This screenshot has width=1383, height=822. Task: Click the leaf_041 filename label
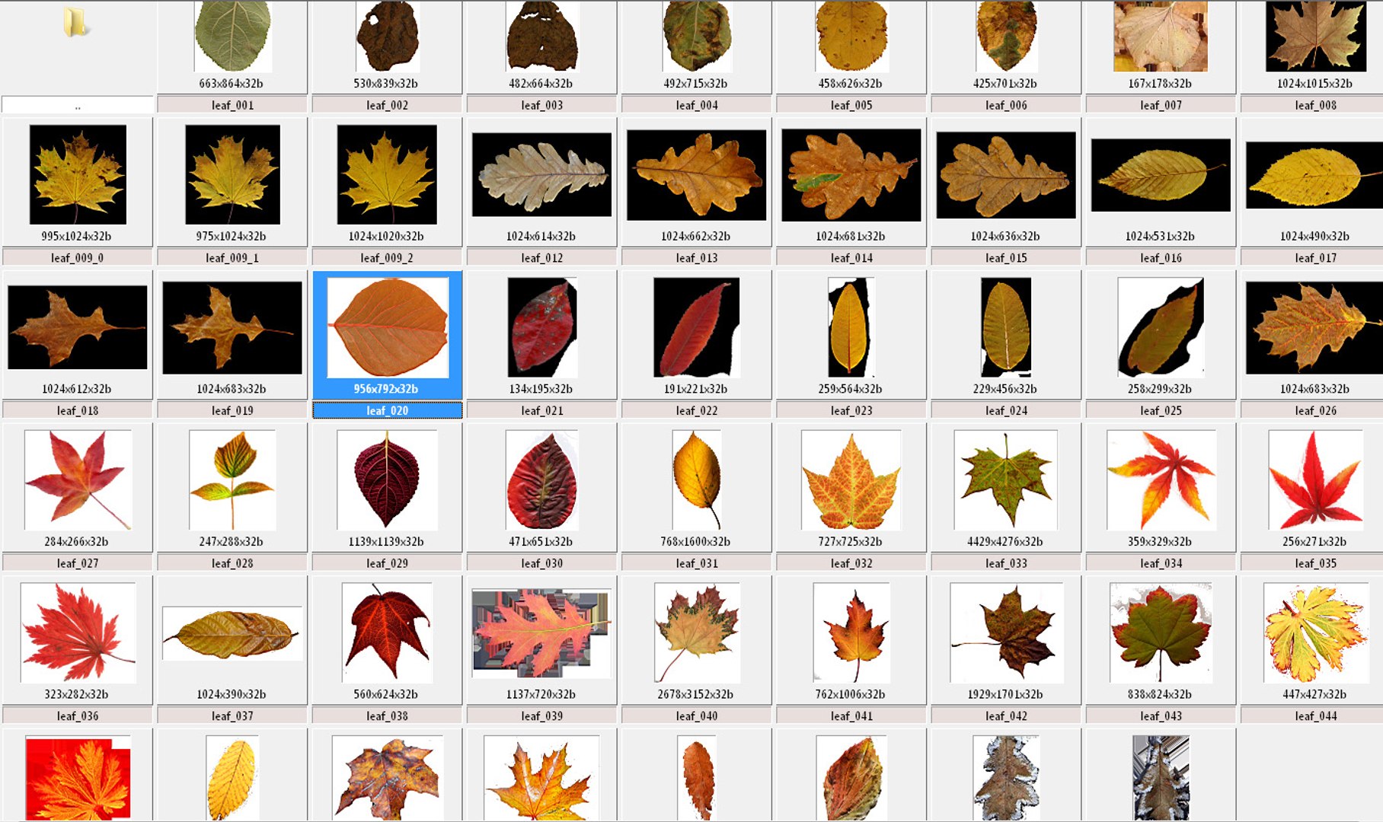pyautogui.click(x=851, y=716)
